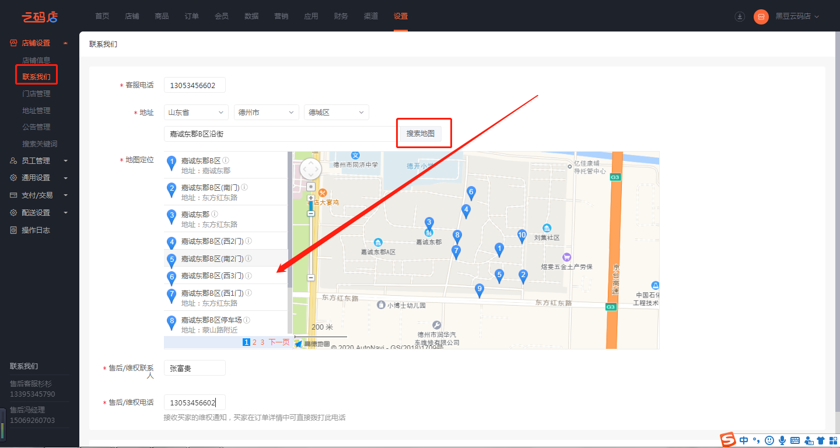Click the 客服电话 input field
The image size is (840, 448).
[x=194, y=85]
